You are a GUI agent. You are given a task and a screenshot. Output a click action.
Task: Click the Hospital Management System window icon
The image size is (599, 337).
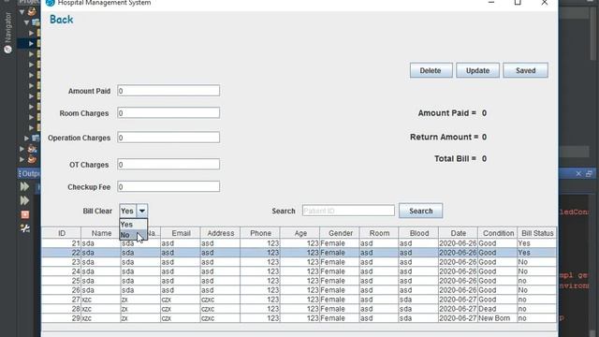coord(51,3)
